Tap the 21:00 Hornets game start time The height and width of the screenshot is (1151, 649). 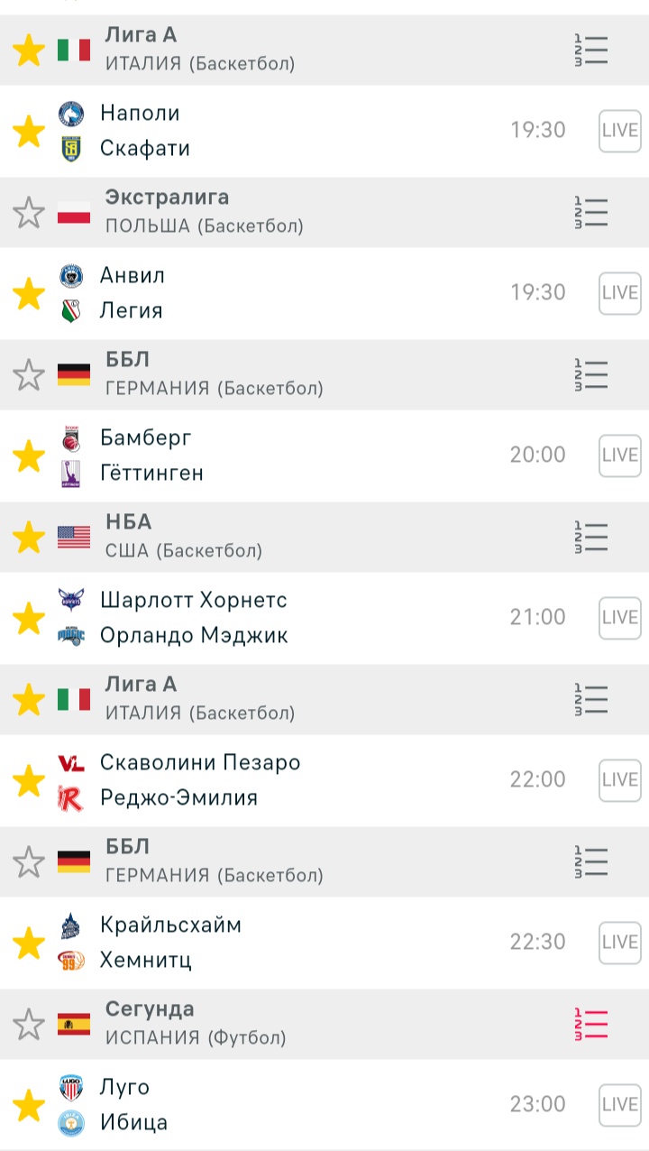[537, 617]
